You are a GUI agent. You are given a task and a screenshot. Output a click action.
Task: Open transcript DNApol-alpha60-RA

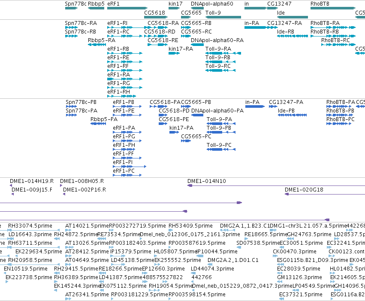point(197,45)
